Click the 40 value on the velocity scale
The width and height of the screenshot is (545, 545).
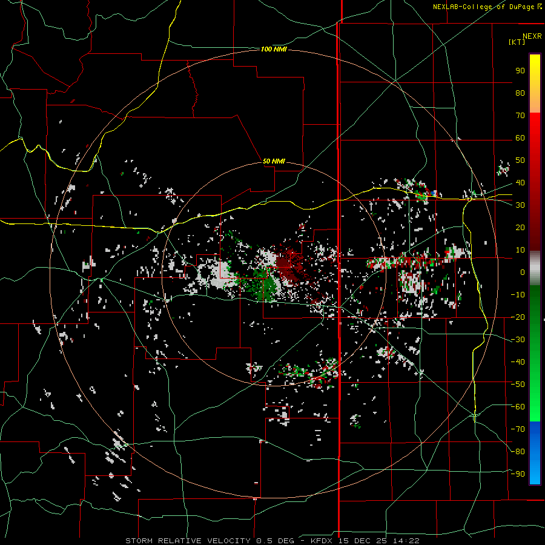520,183
